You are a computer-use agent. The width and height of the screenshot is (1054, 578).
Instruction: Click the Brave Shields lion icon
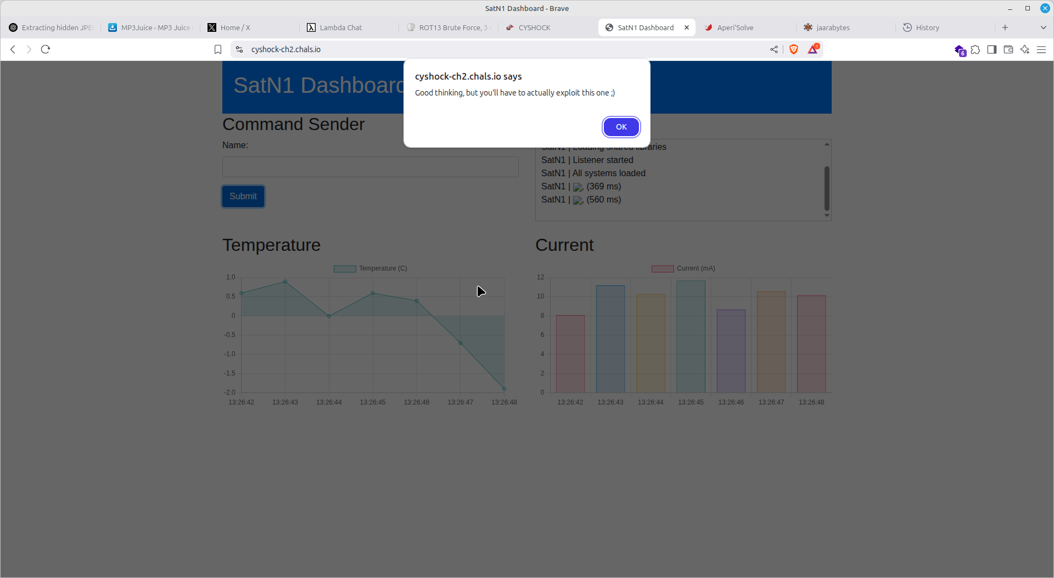[x=793, y=49]
